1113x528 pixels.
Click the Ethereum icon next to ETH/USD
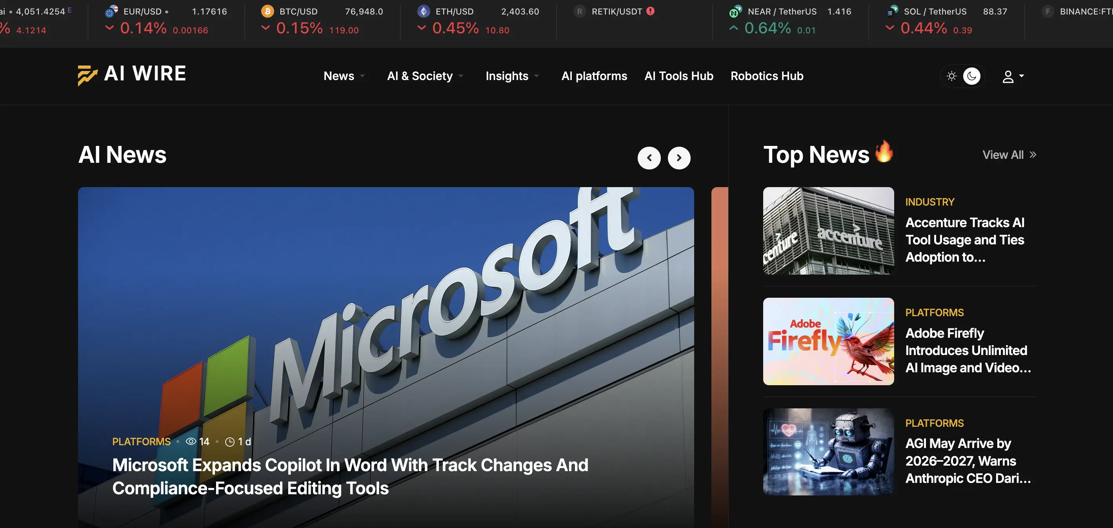(x=424, y=11)
